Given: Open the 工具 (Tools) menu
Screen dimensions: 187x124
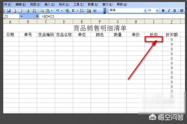Looking at the screenshot, I should point(78,5).
